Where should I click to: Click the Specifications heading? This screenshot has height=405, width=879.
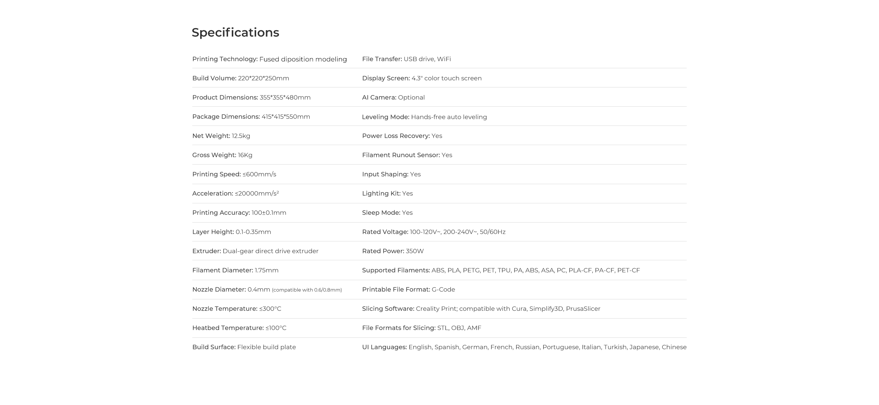(235, 33)
